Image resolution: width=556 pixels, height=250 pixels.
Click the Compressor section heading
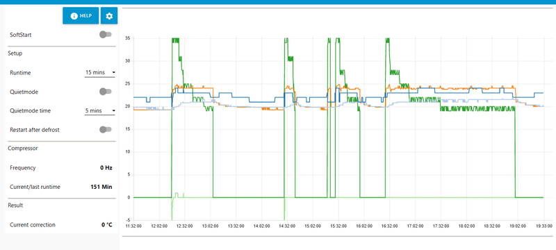tap(23, 149)
